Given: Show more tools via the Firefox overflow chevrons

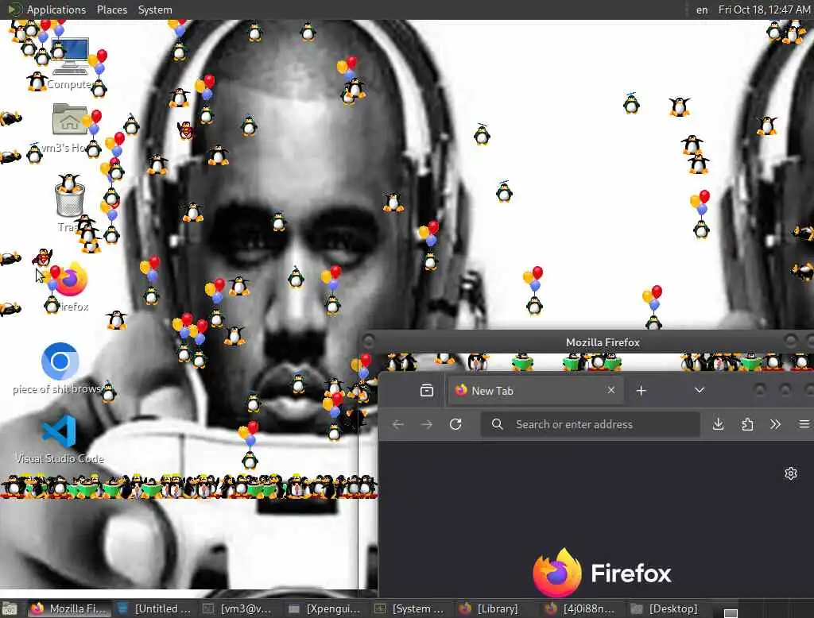Looking at the screenshot, I should click(776, 424).
